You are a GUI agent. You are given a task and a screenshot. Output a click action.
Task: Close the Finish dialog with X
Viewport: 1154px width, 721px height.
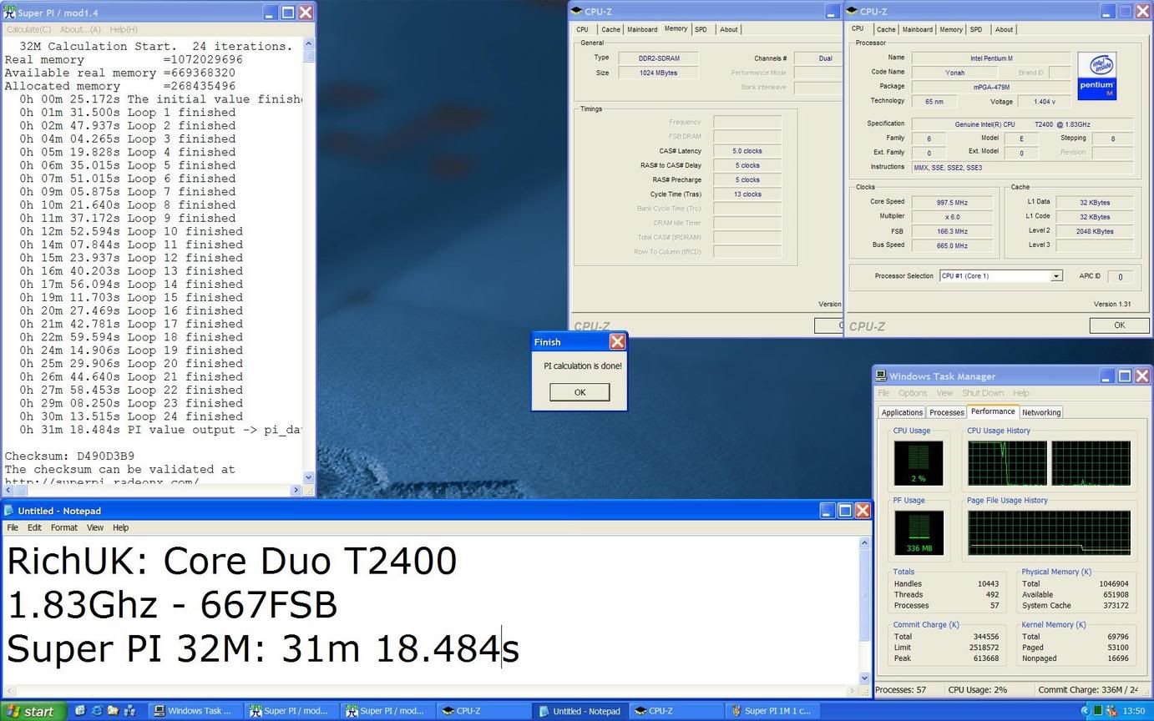(x=617, y=341)
